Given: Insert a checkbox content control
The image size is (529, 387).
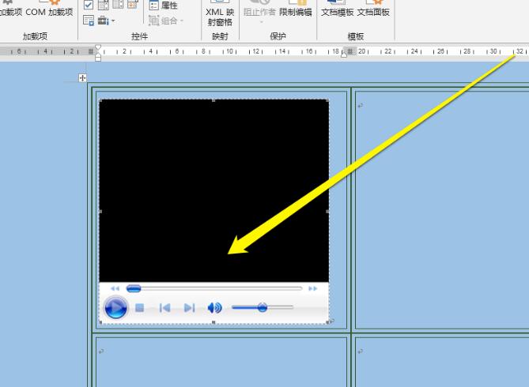Looking at the screenshot, I should coord(88,6).
